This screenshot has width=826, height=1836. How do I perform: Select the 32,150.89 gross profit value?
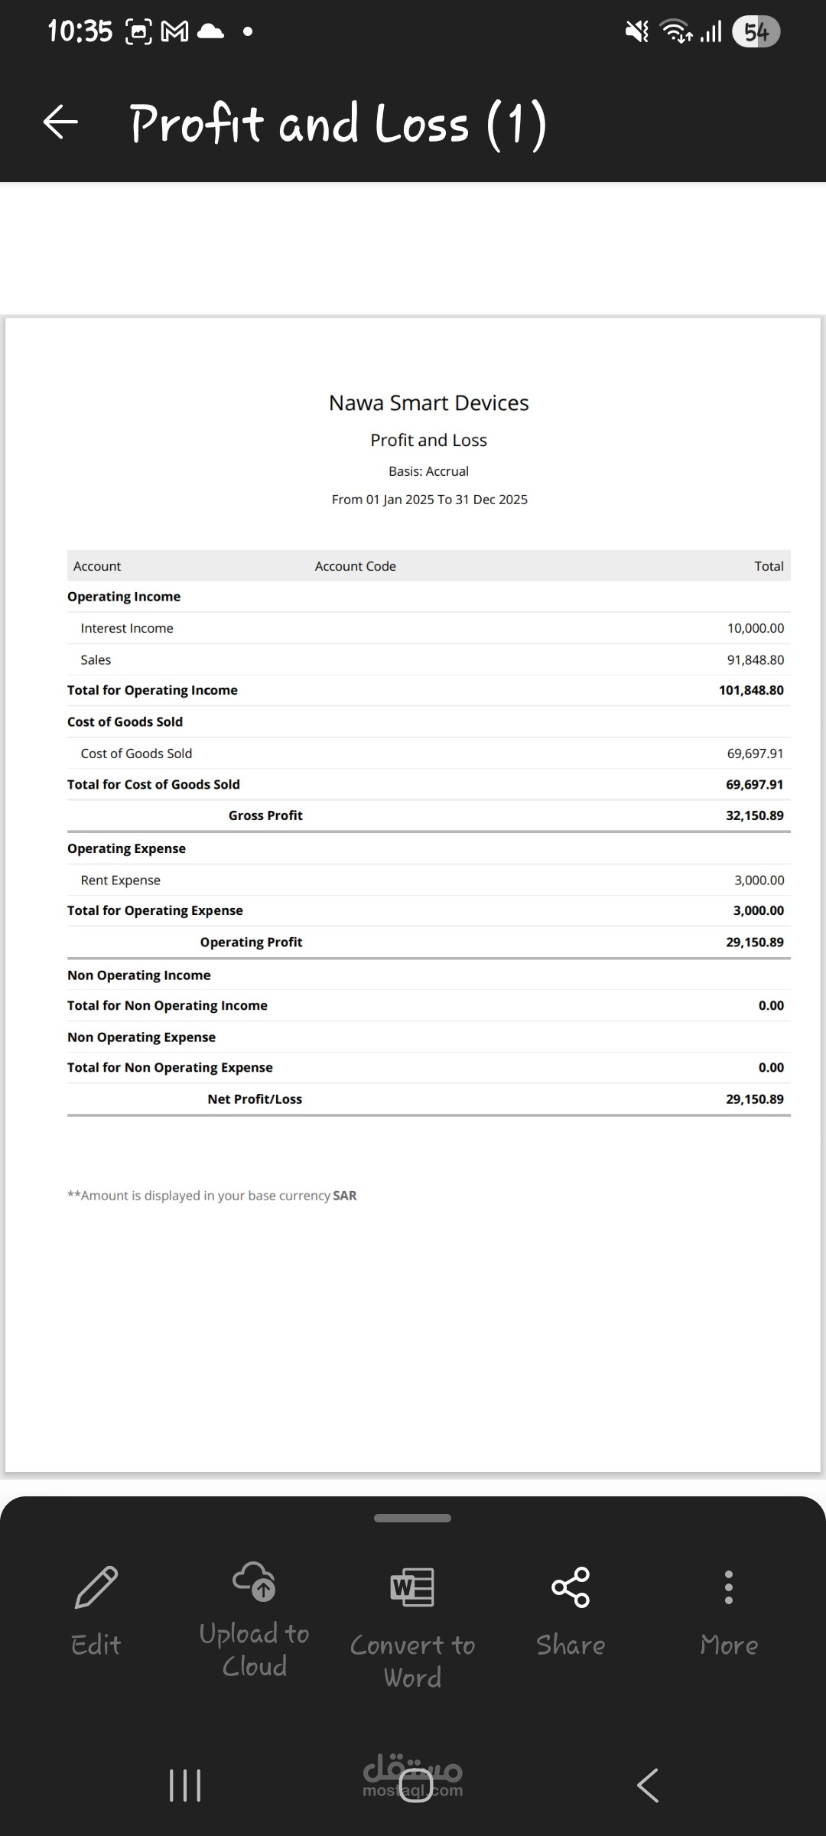755,815
